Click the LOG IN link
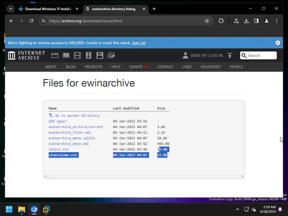Image resolution: width=288 pixels, height=216 pixels. pos(216,56)
